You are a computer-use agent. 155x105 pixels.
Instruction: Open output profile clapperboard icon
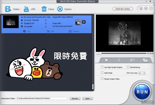78,22
